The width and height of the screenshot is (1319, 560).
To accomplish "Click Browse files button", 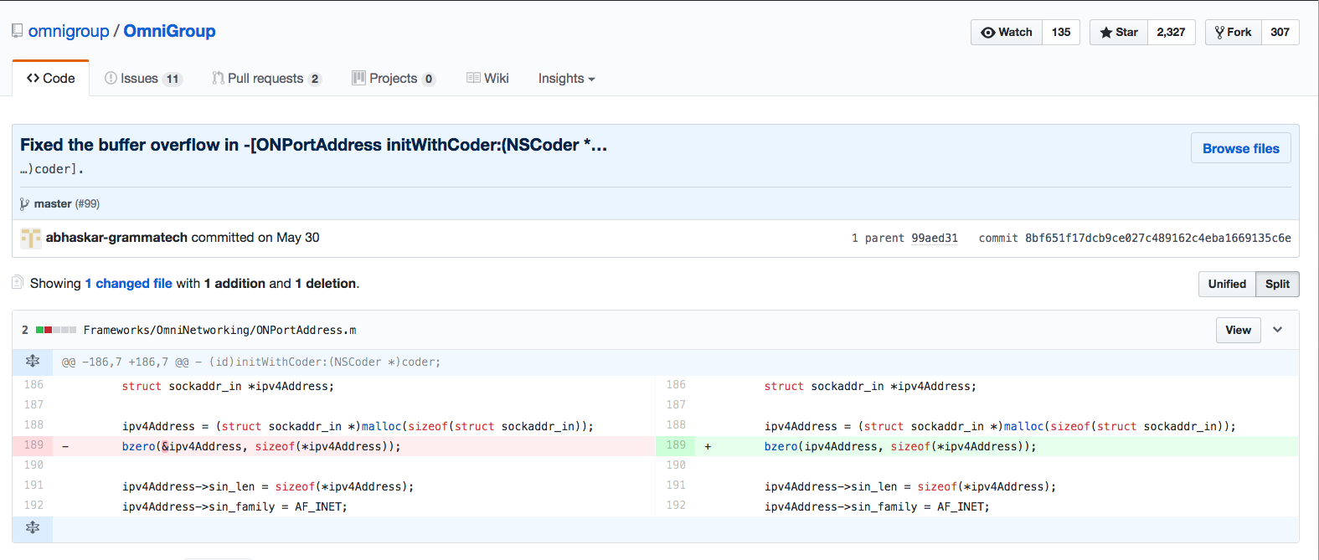I will pyautogui.click(x=1241, y=148).
